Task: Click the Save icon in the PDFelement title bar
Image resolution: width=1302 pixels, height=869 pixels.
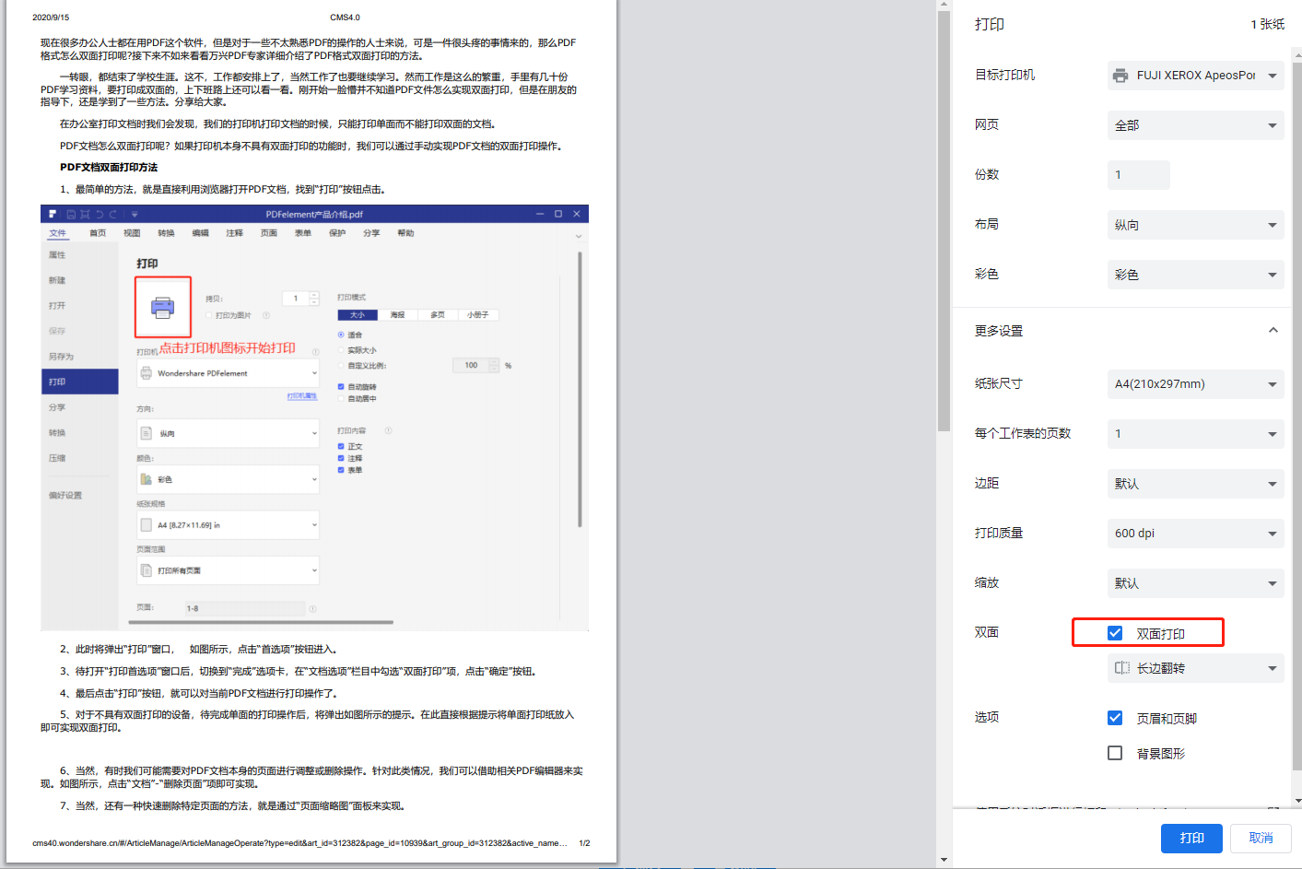Action: [x=72, y=212]
